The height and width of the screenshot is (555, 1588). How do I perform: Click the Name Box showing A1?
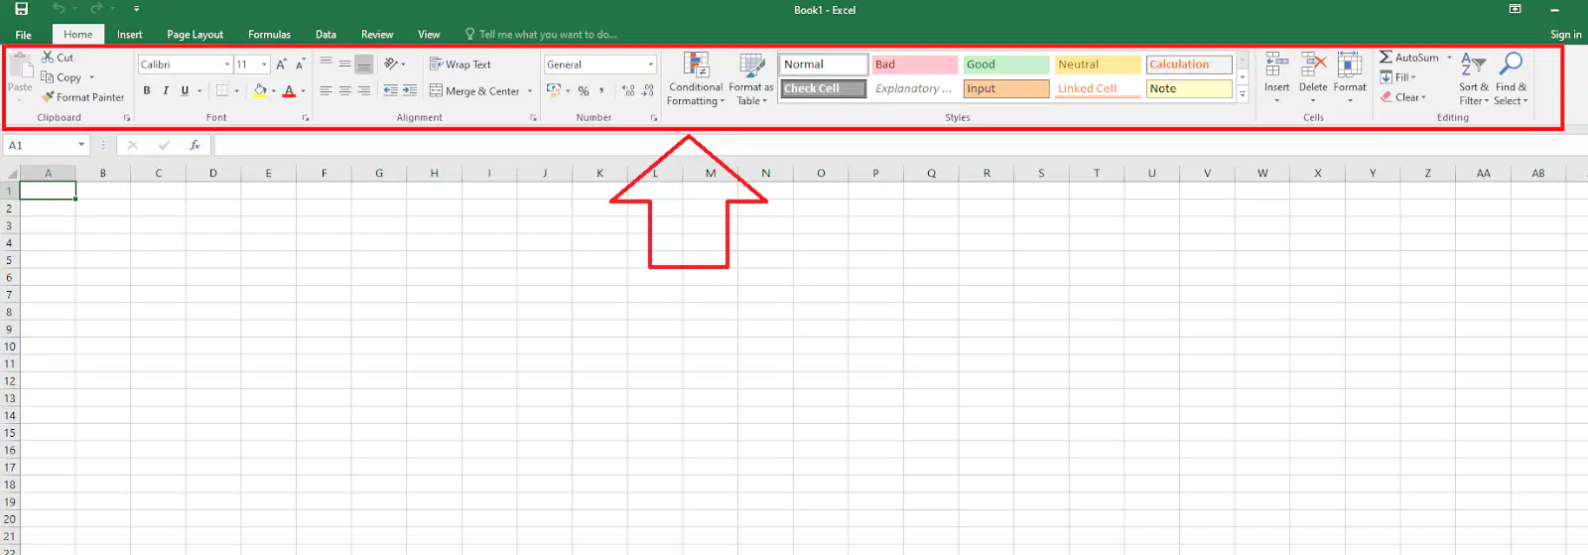47,145
